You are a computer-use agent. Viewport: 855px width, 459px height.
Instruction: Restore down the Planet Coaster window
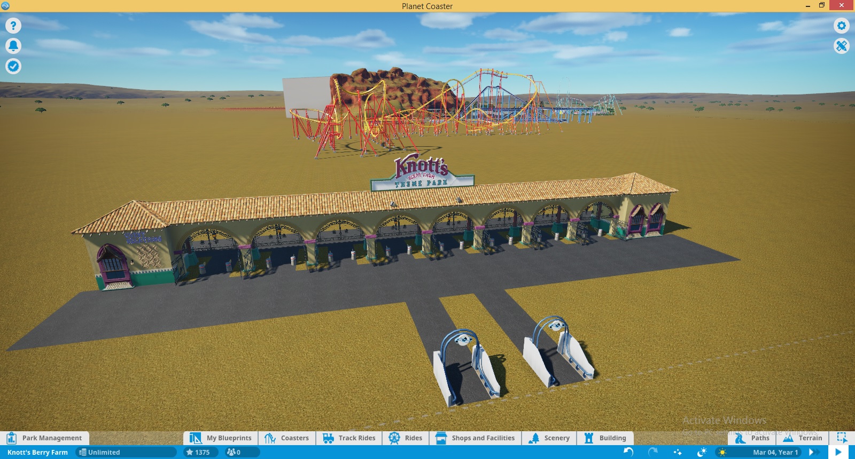pos(822,6)
